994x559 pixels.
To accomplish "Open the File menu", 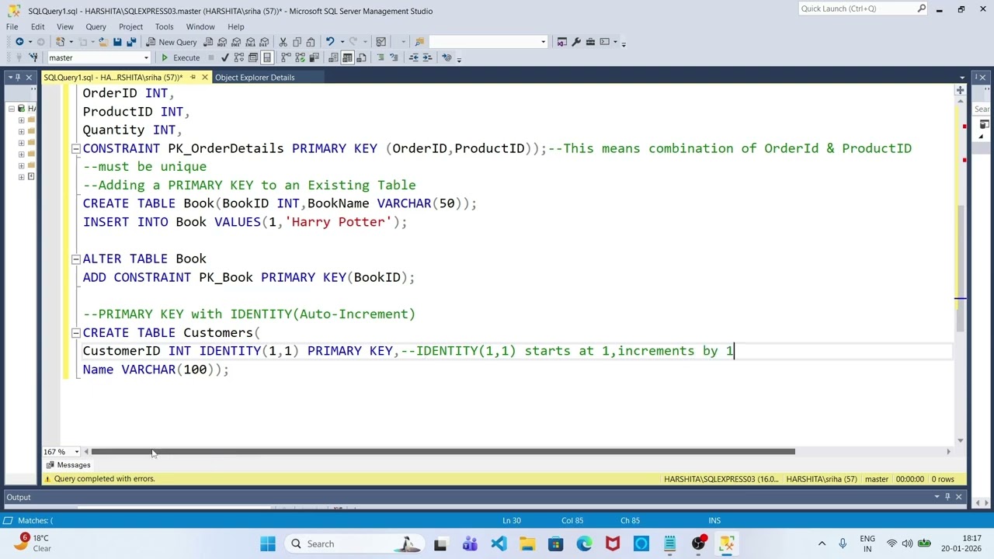I will coord(12,26).
